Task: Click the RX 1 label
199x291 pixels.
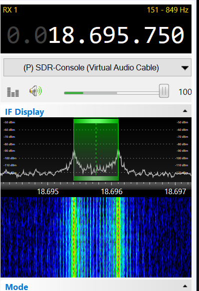Action: (10, 10)
